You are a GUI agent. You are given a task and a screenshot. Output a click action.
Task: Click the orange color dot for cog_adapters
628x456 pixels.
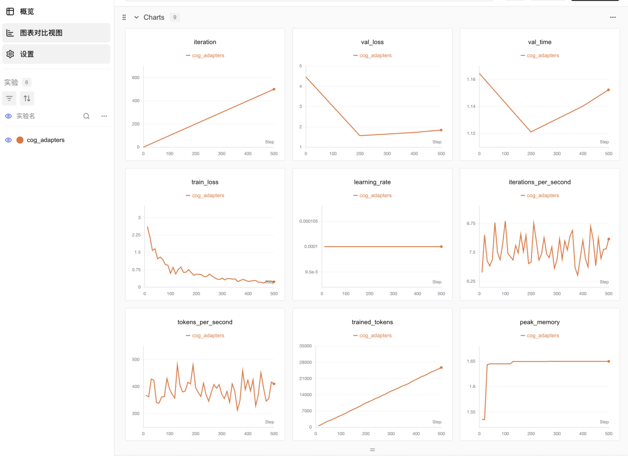point(20,140)
